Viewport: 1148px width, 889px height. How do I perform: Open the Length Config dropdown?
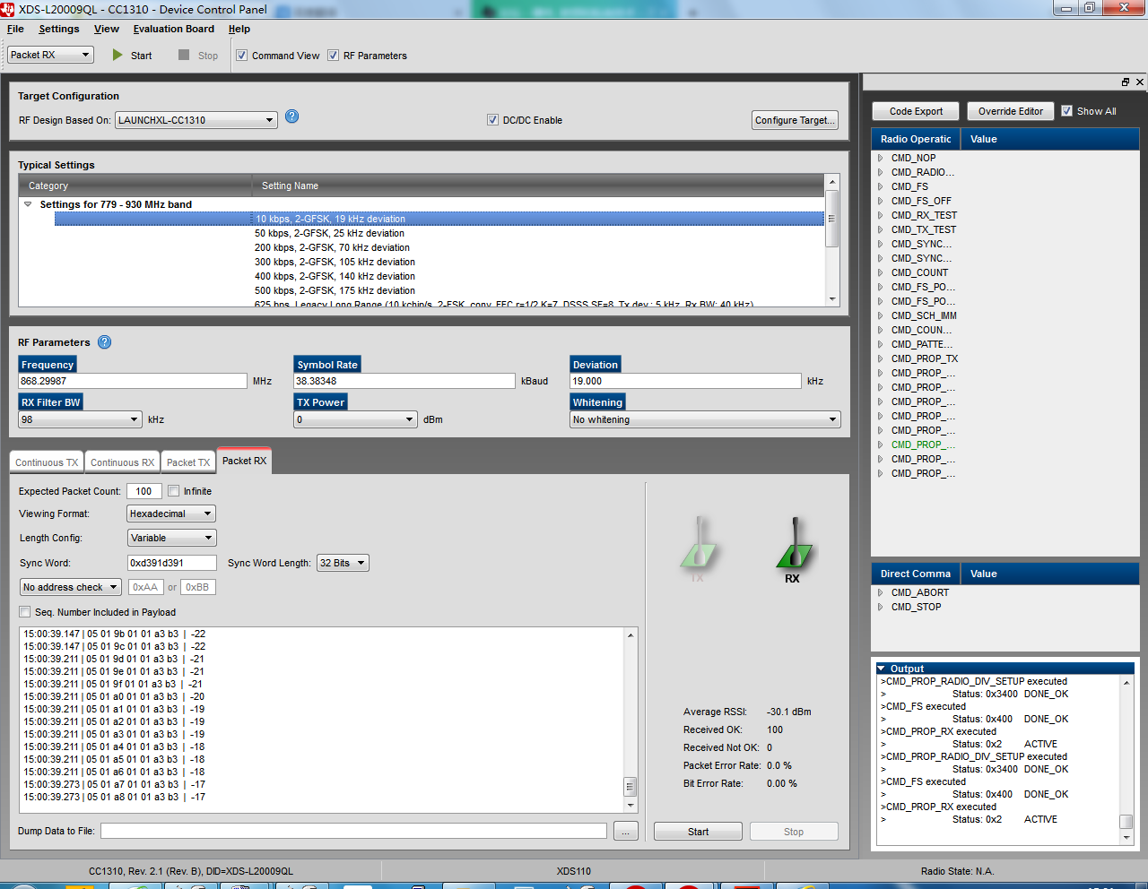[x=171, y=538]
